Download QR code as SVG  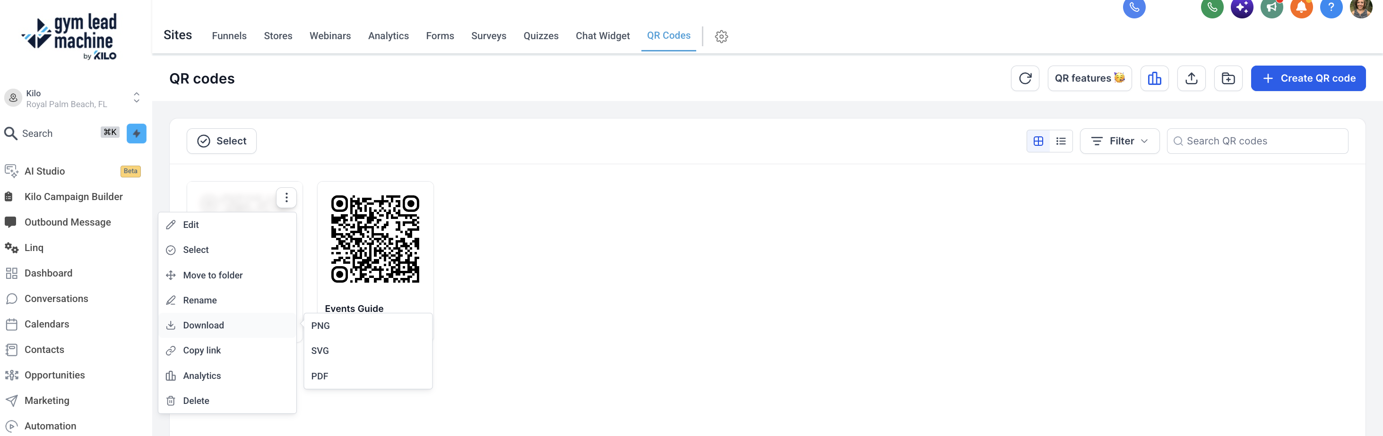(x=368, y=351)
